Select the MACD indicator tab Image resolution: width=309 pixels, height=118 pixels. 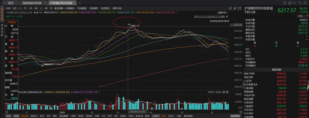[x=34, y=116]
